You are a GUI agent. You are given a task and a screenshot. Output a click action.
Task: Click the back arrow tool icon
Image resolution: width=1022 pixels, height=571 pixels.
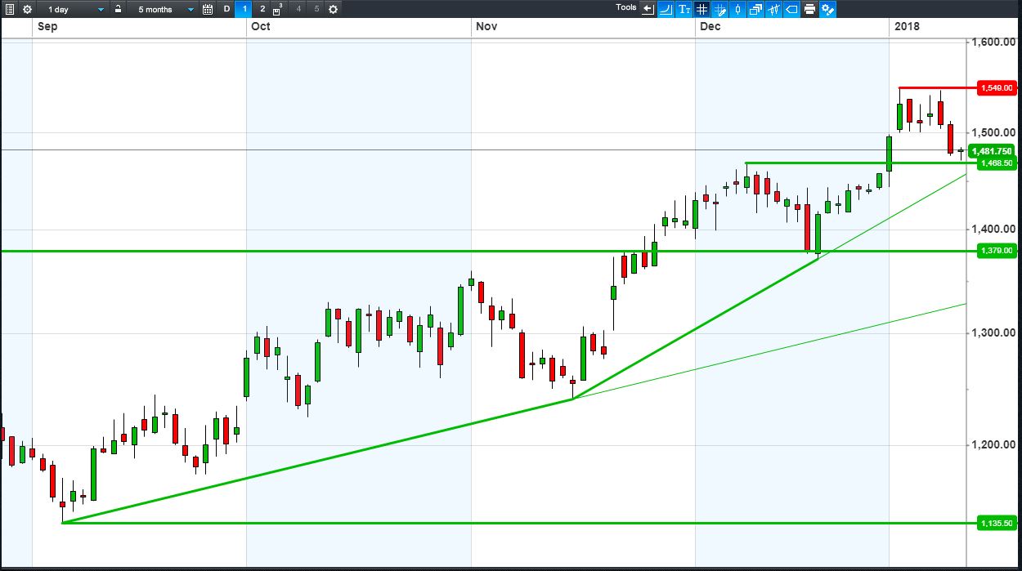click(x=648, y=9)
